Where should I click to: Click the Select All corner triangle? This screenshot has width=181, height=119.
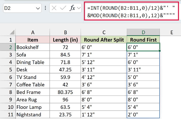pyautogui.click(x=12, y=32)
